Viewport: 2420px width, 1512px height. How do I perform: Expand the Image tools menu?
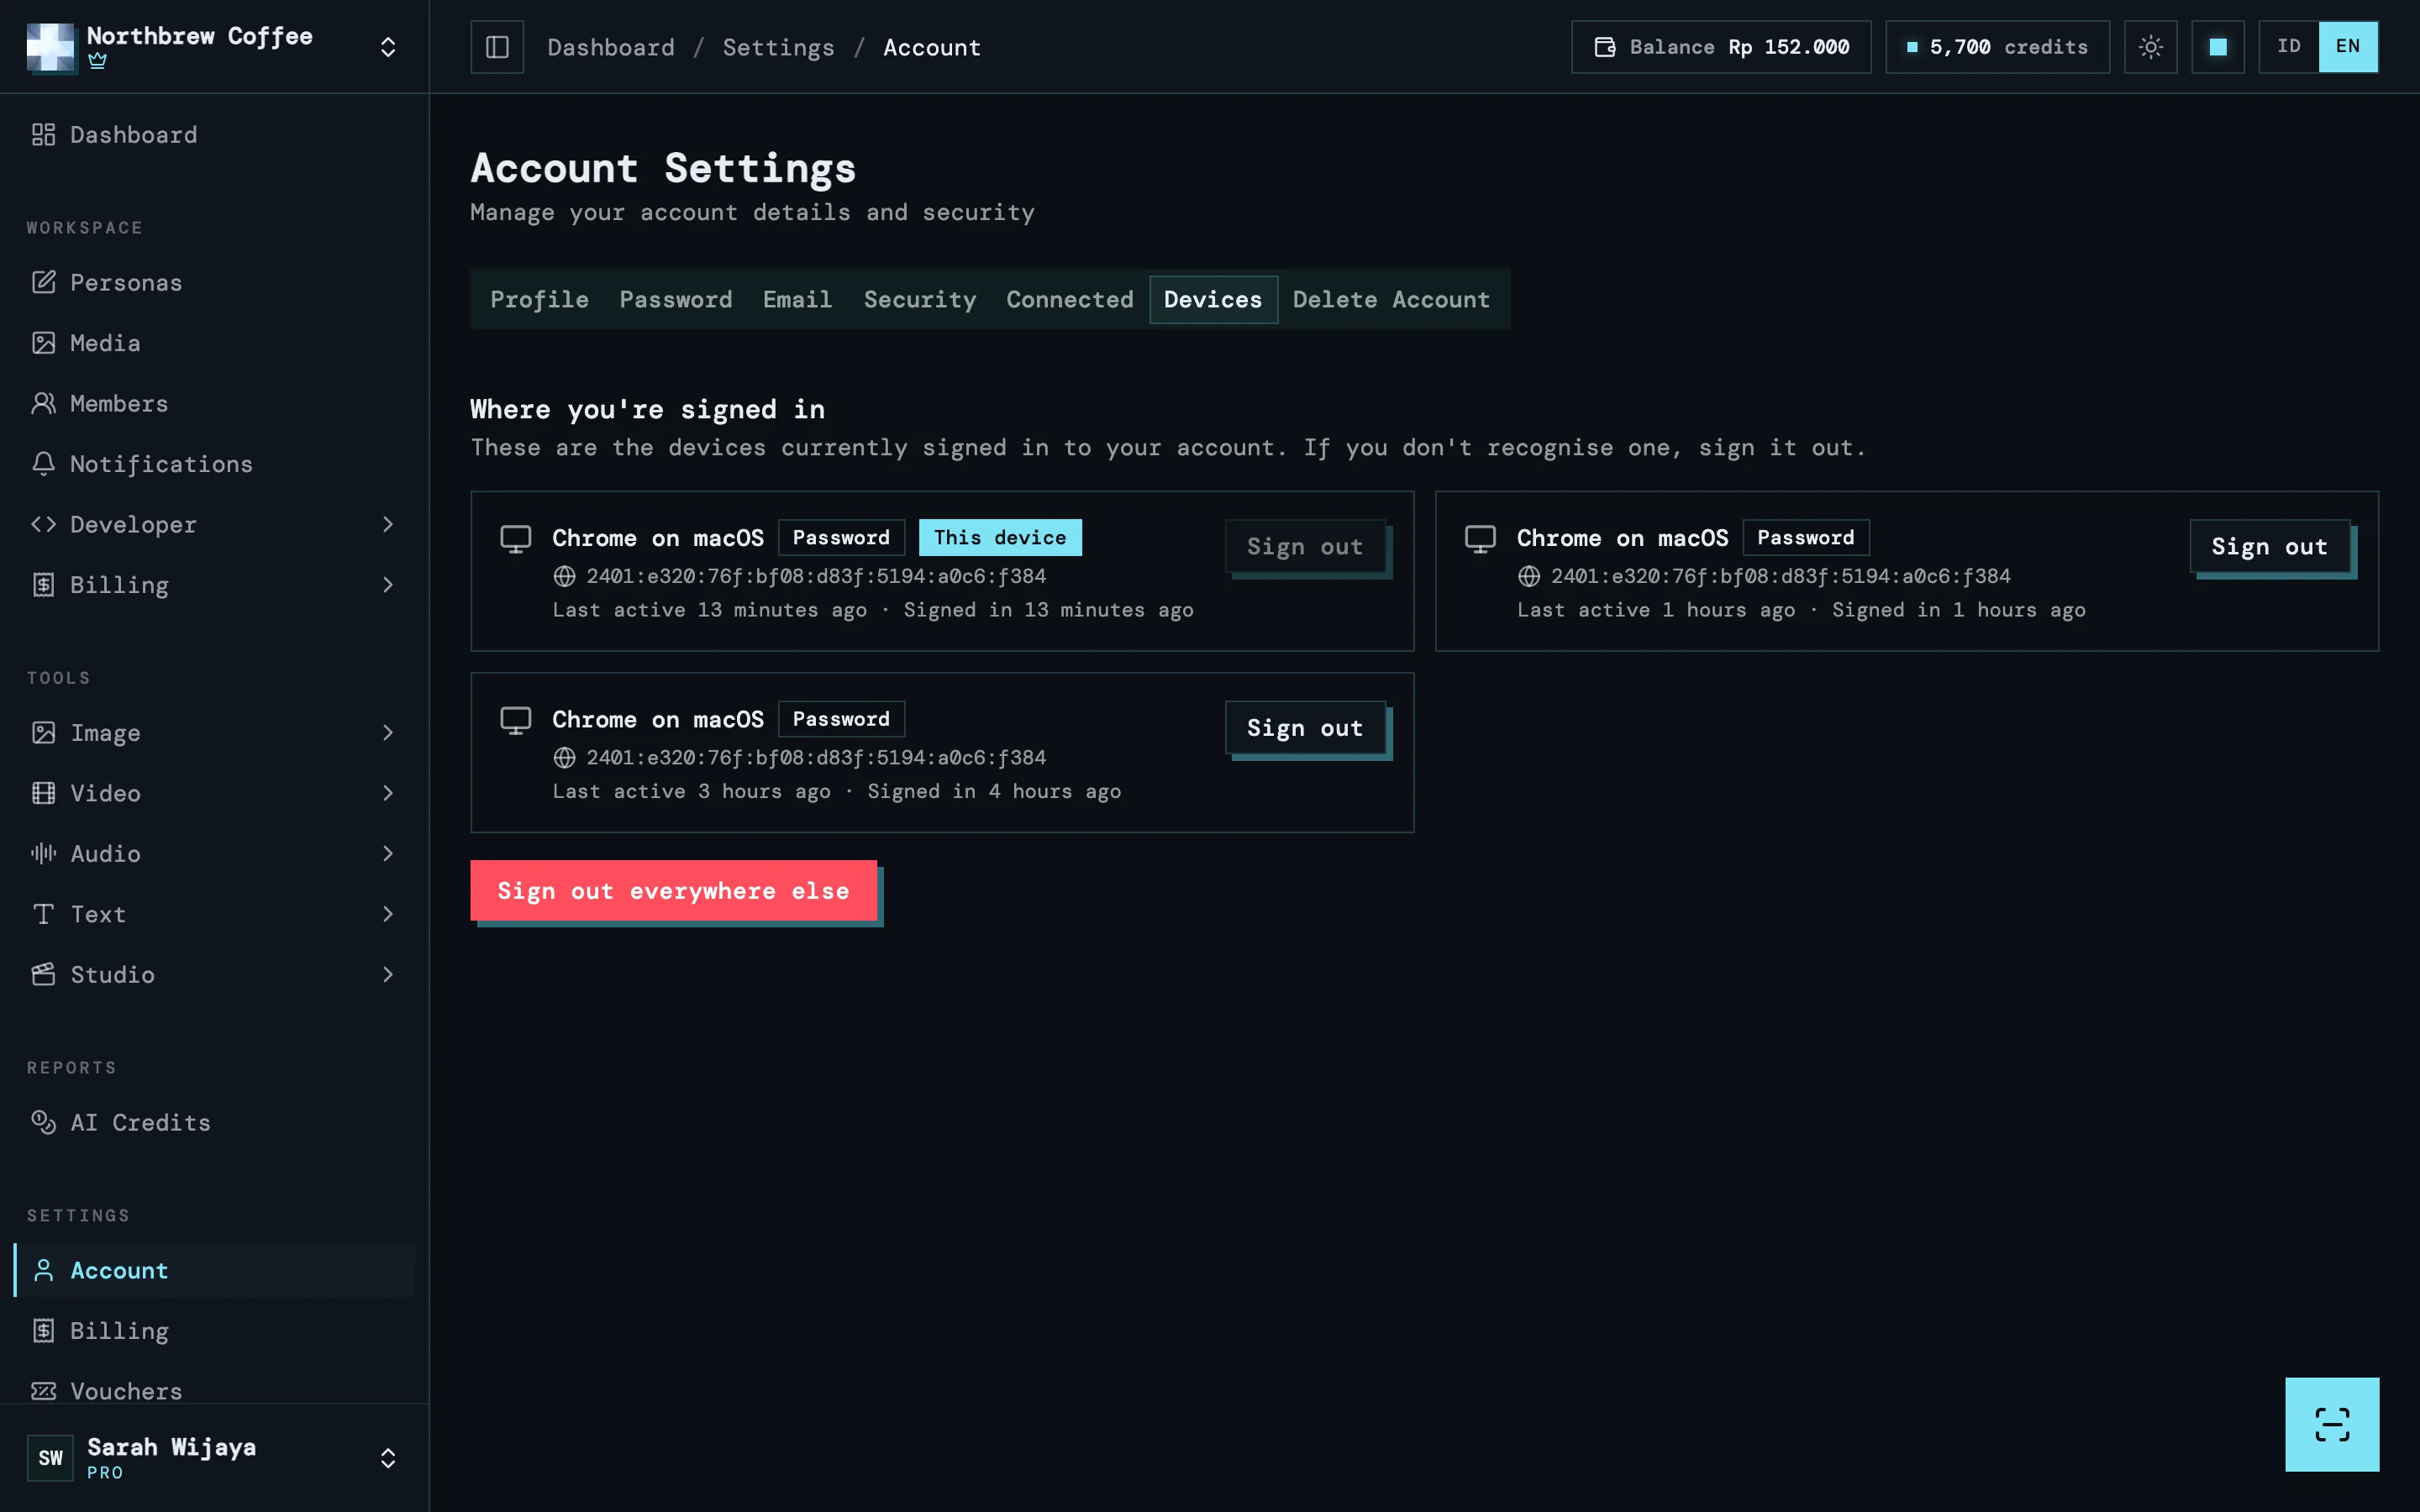click(214, 732)
